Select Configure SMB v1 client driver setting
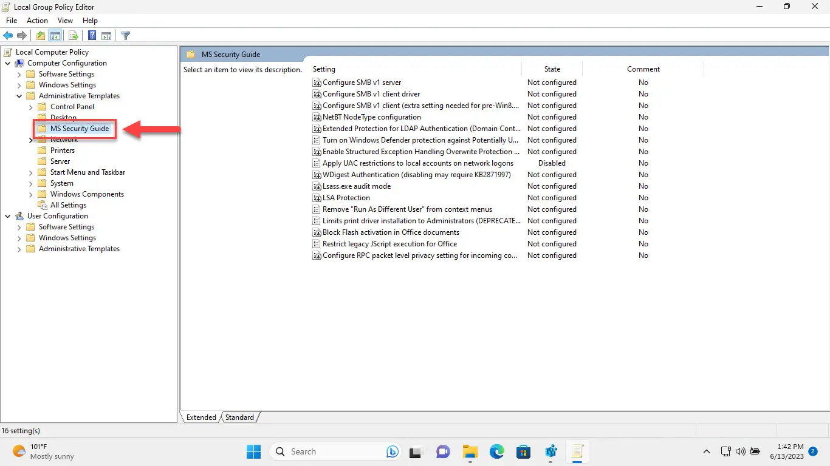This screenshot has width=830, height=466. pyautogui.click(x=371, y=94)
